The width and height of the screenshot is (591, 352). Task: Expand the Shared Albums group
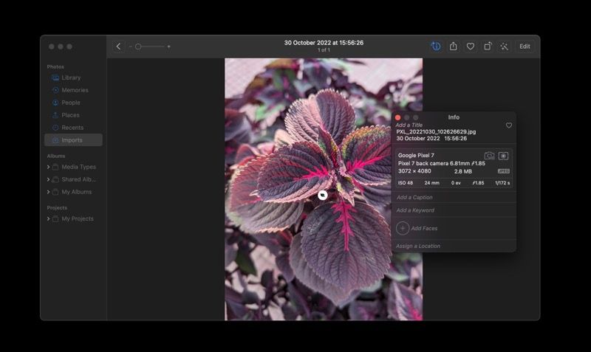click(49, 179)
